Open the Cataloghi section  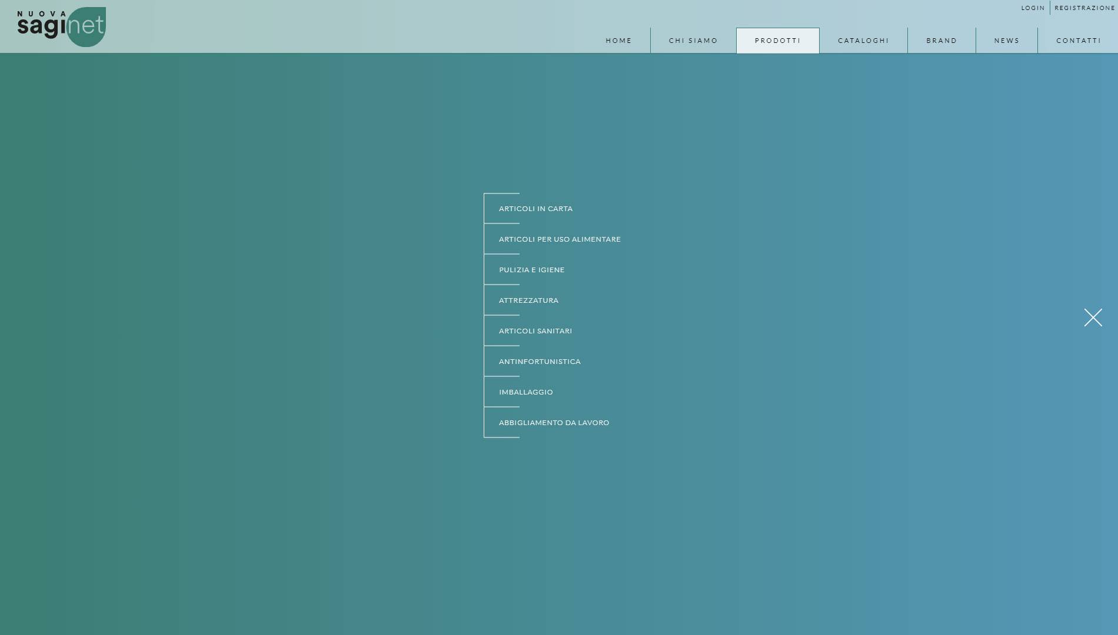coord(863,41)
